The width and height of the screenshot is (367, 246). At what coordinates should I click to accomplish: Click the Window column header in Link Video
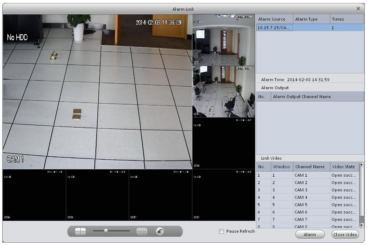[x=282, y=167]
